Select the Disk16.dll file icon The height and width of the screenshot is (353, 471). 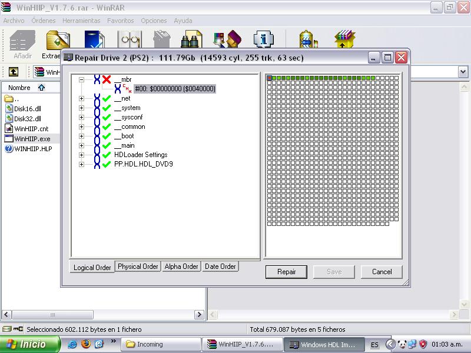click(9, 109)
